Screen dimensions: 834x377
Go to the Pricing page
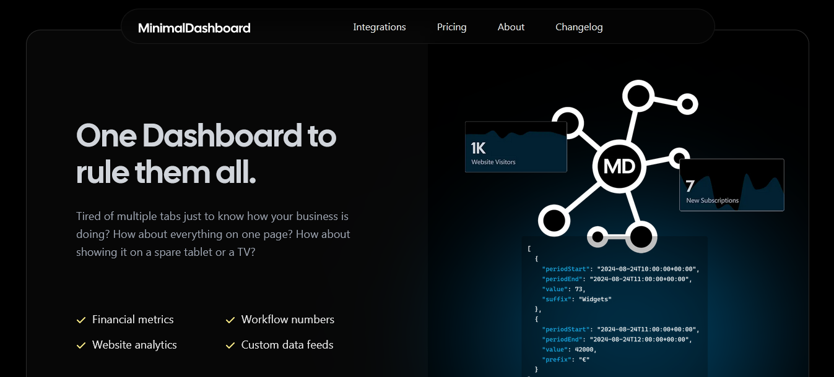[451, 27]
